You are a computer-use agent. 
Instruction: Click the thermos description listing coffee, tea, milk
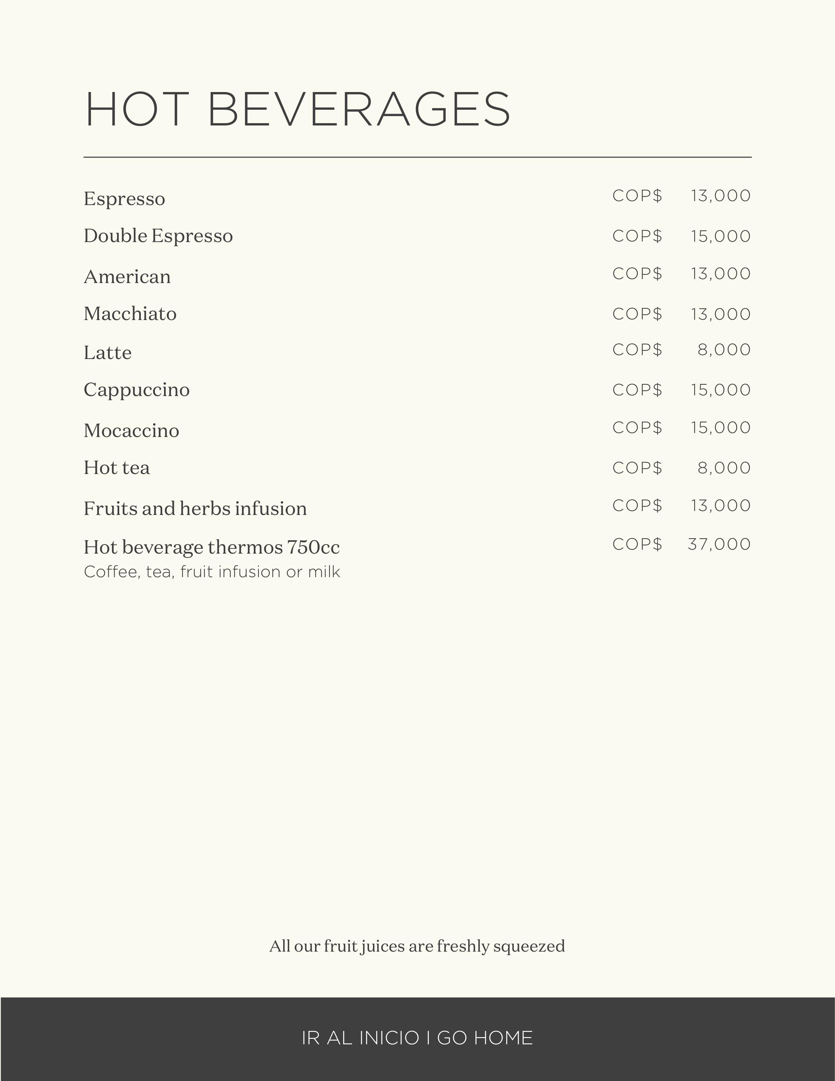[212, 572]
